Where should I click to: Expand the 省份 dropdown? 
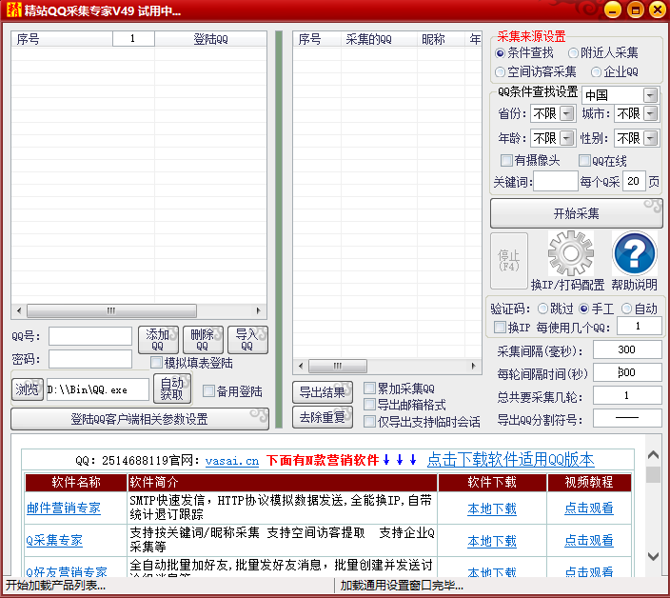tap(567, 114)
